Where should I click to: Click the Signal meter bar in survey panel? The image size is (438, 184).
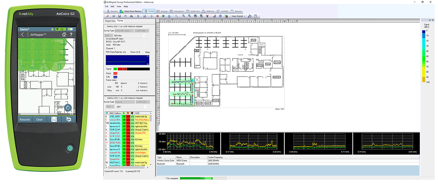tap(134, 69)
